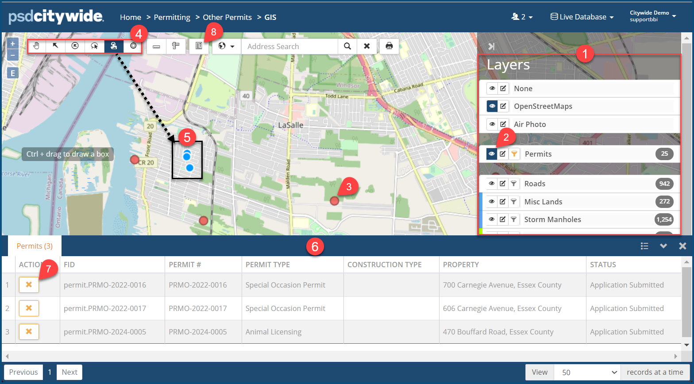694x384 pixels.
Task: Show the Air Photo basemap
Action: click(492, 124)
